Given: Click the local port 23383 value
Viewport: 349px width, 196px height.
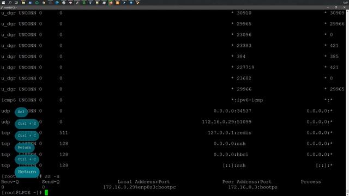Looking at the screenshot, I should point(244,46).
